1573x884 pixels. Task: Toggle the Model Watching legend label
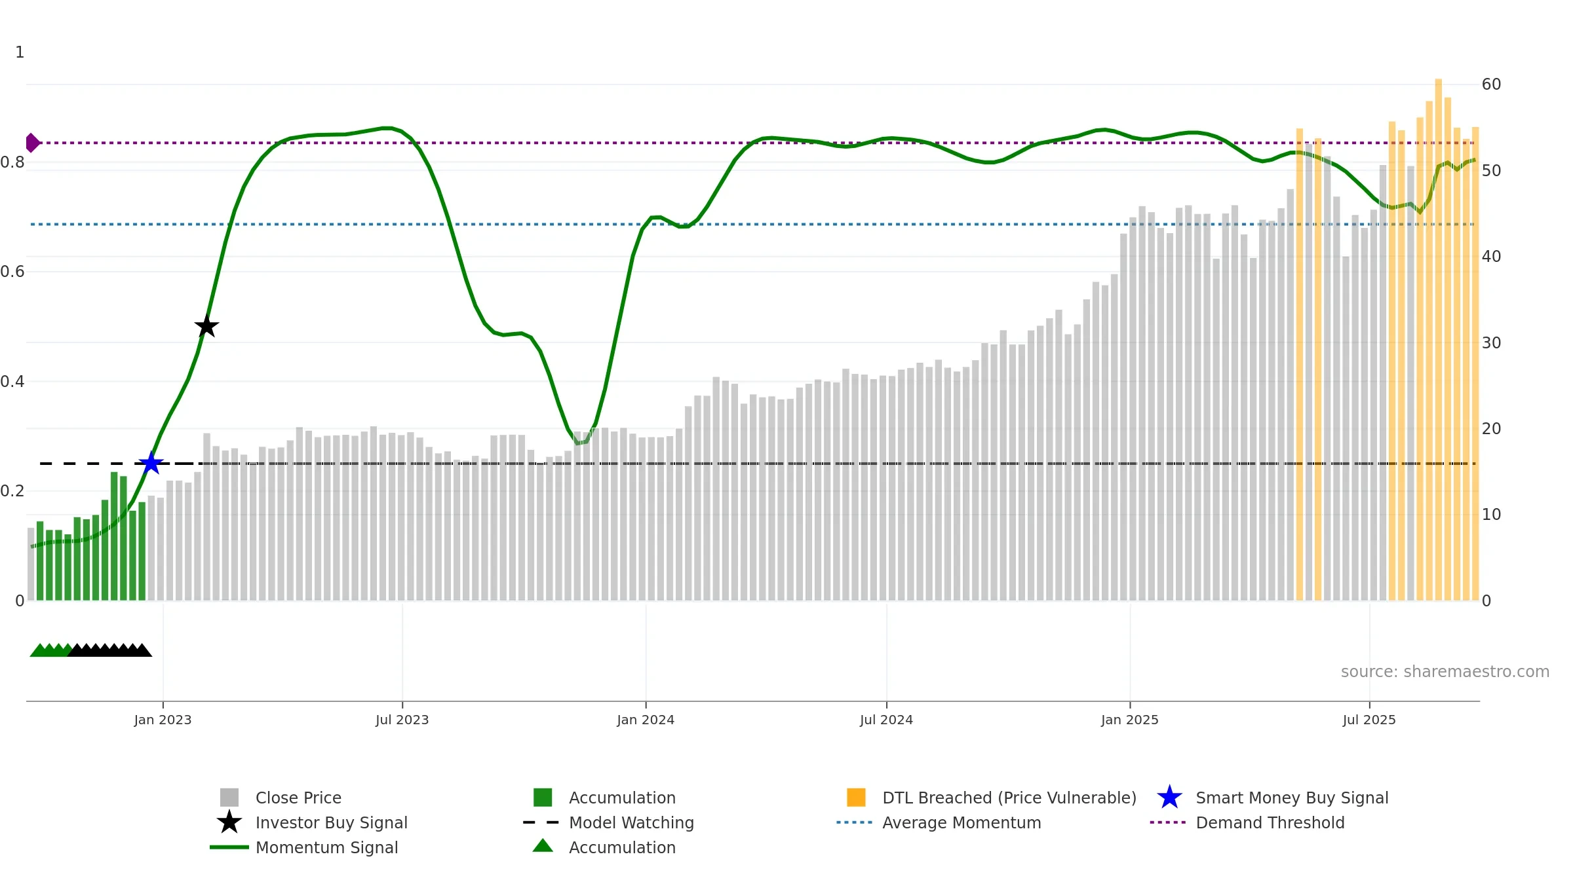coord(631,822)
